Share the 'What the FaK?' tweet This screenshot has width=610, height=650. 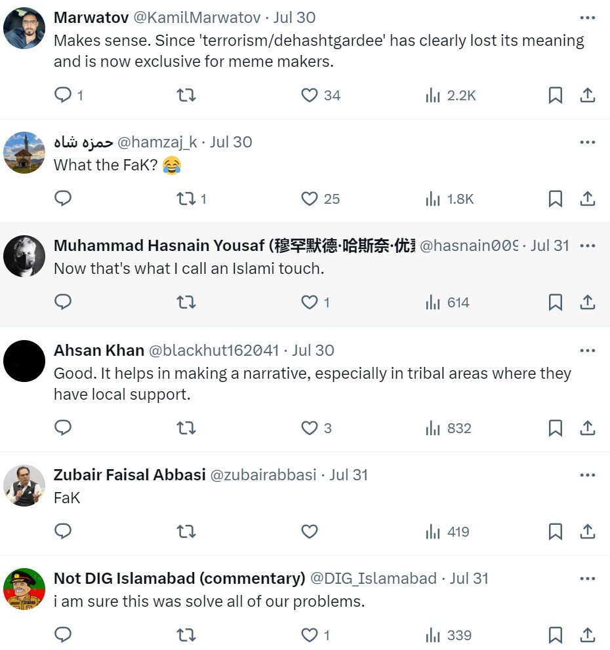coord(588,199)
